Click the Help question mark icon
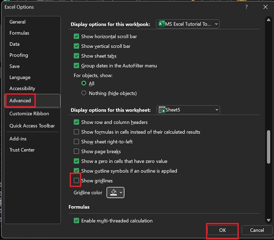 coord(247,7)
